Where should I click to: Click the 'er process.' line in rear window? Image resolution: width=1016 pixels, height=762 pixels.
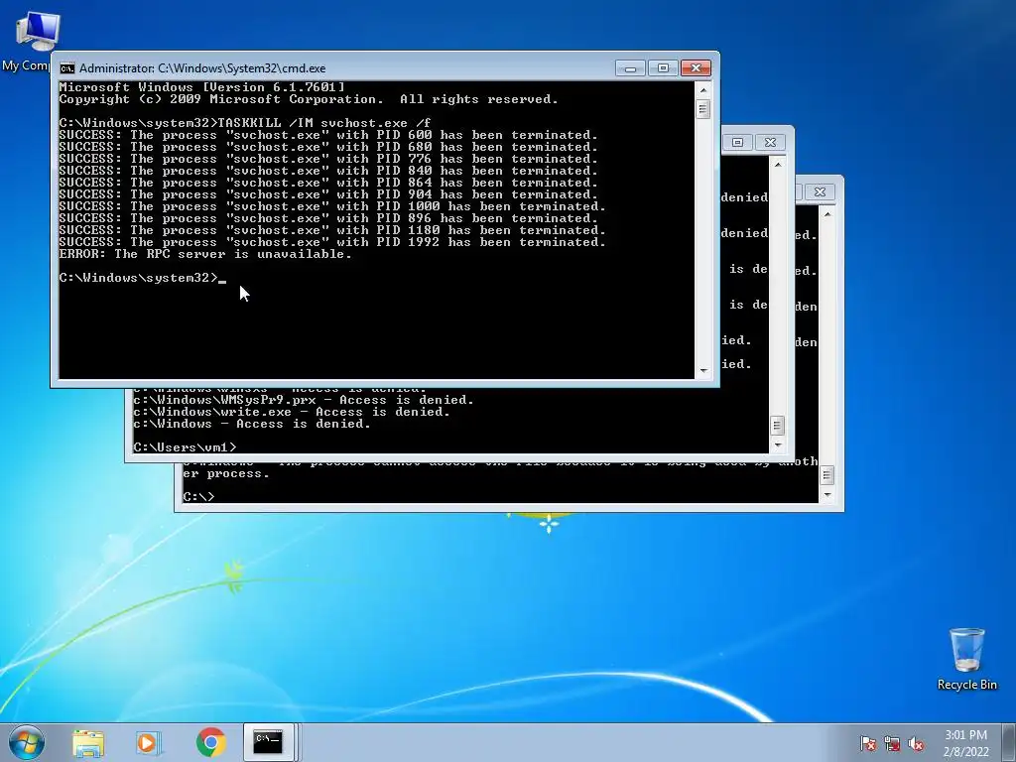(225, 473)
